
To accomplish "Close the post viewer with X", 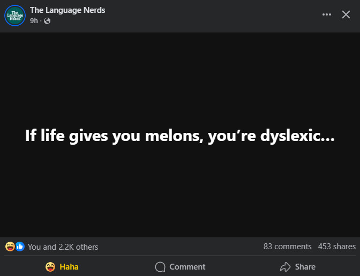I will click(x=346, y=14).
